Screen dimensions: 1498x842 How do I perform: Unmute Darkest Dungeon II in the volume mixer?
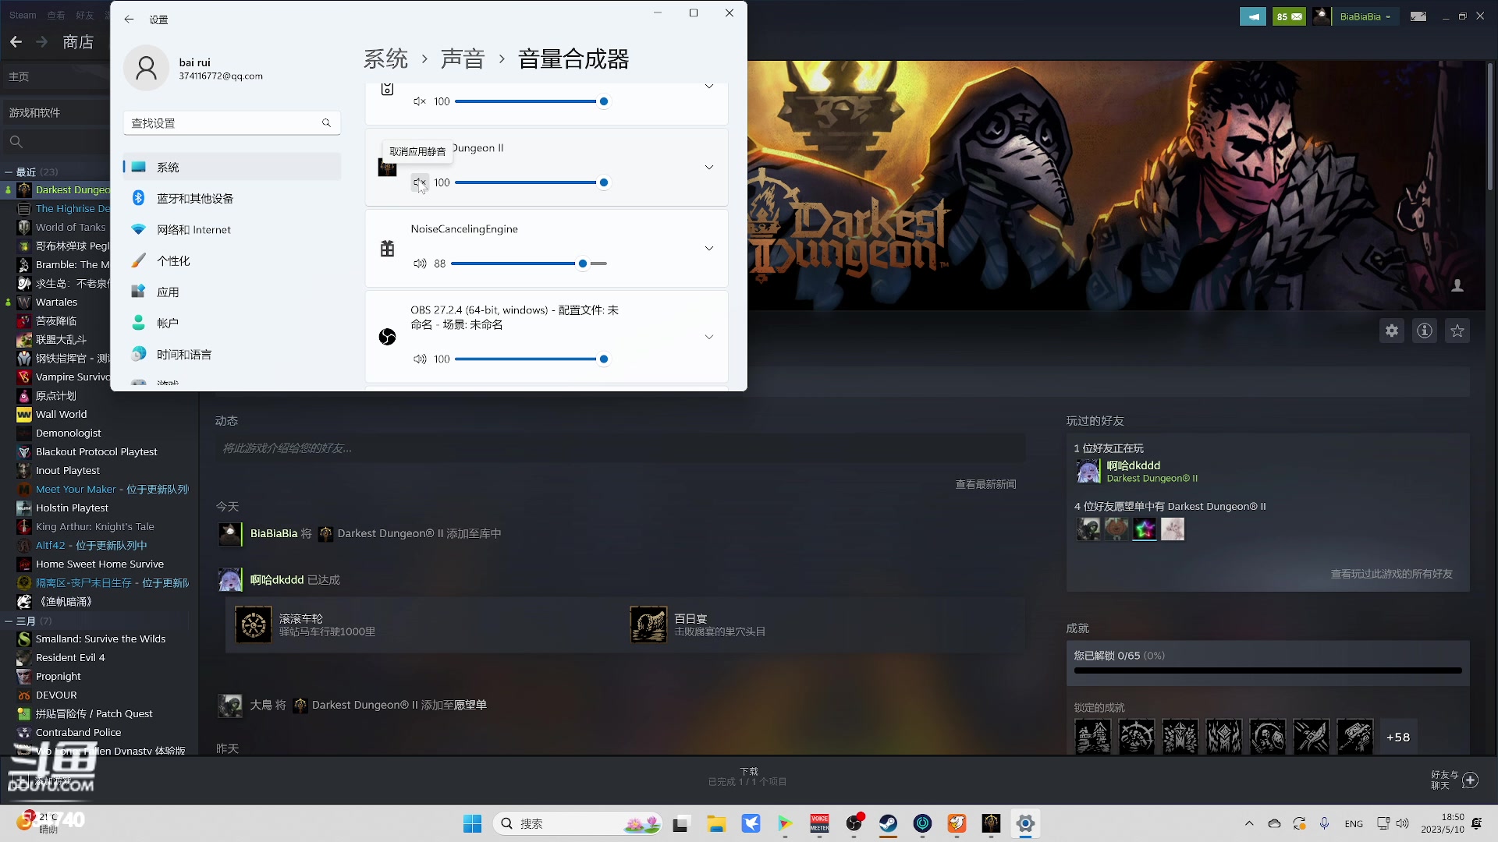420,182
